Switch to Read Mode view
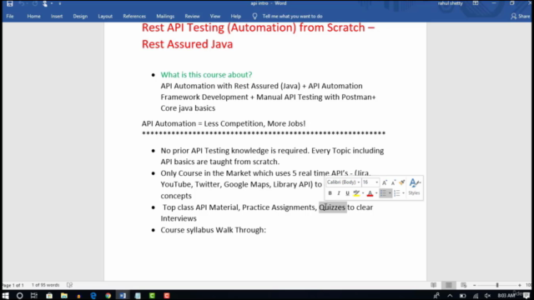Image resolution: width=534 pixels, height=300 pixels. coord(433,285)
